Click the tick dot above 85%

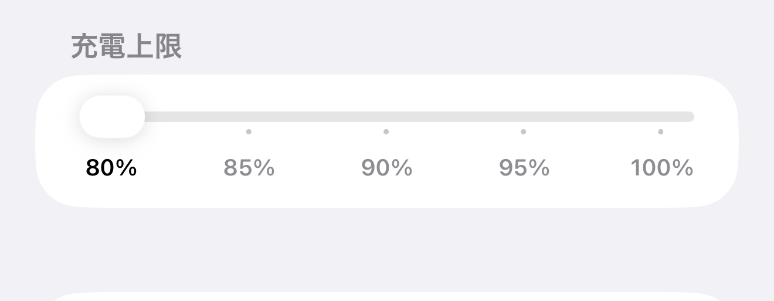tap(249, 132)
